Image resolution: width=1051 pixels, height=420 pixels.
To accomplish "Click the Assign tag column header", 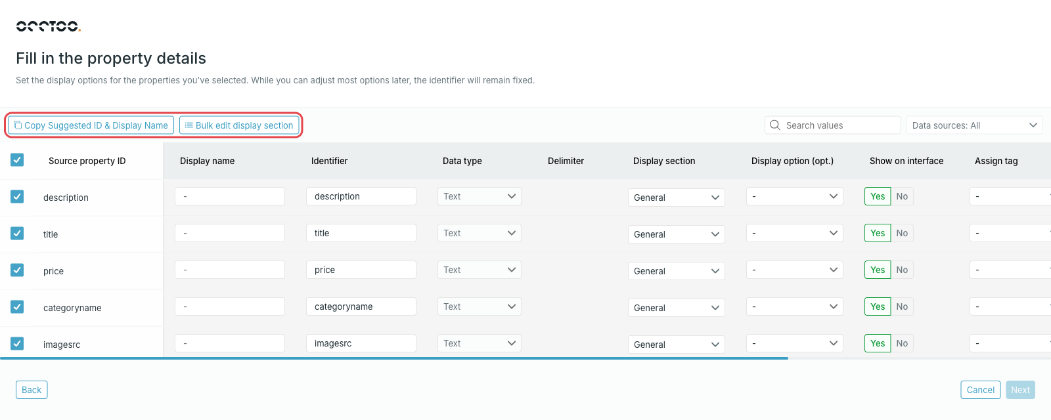I will click(996, 161).
